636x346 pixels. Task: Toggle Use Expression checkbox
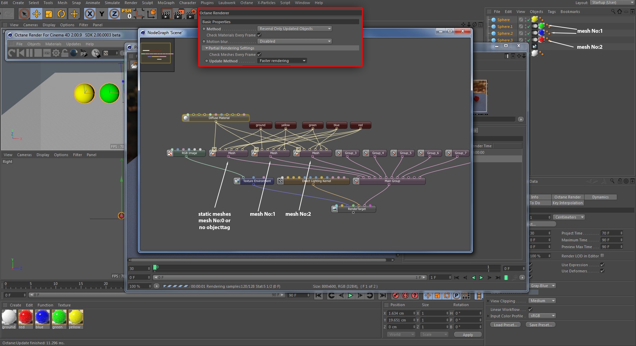click(602, 265)
